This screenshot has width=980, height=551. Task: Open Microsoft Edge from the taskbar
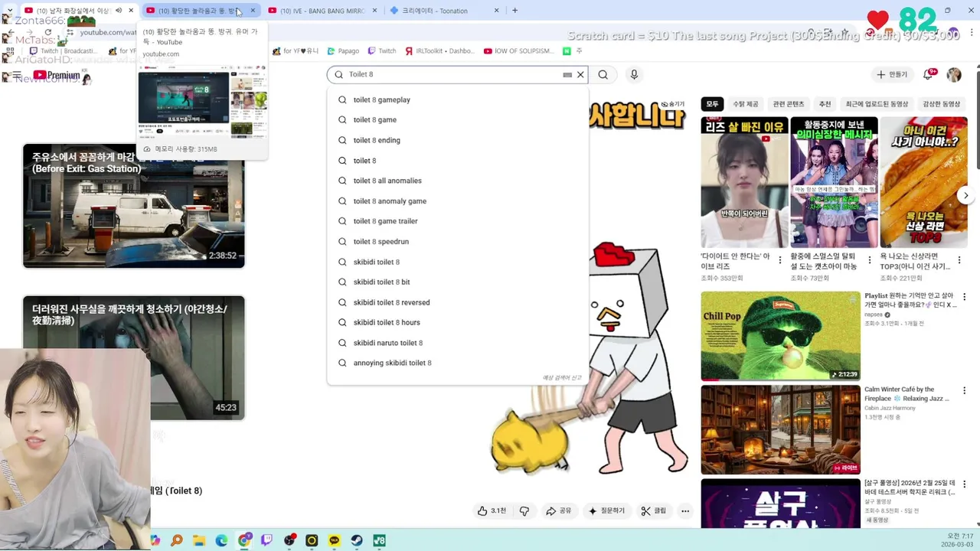click(x=221, y=540)
